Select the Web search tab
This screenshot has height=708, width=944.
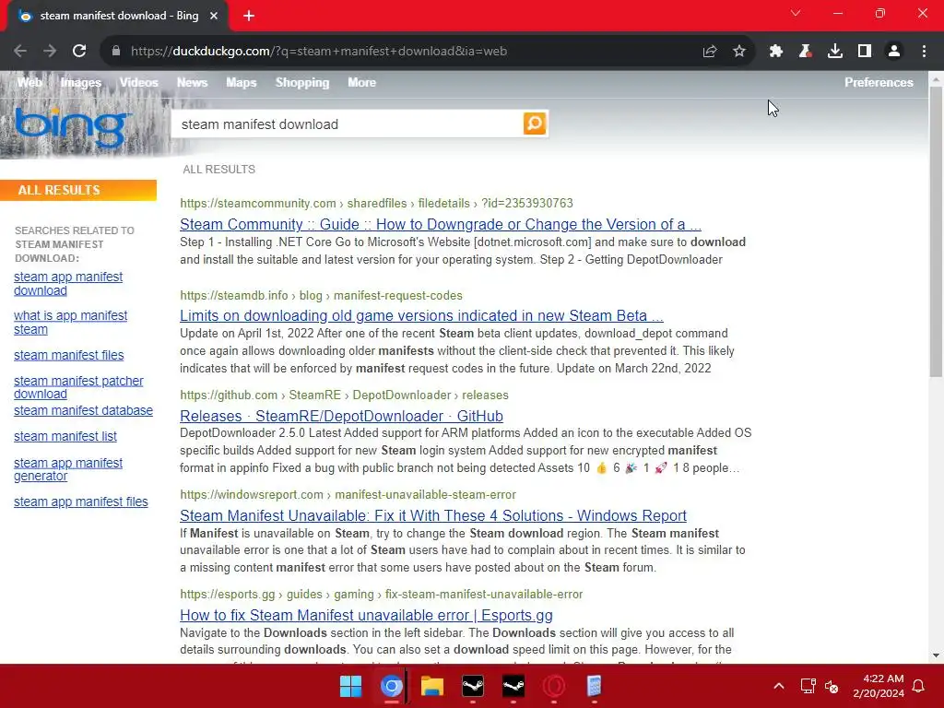click(29, 82)
